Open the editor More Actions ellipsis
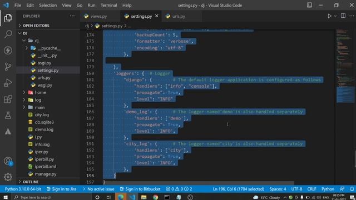Viewport: 356px width, 200px height. tap(352, 16)
